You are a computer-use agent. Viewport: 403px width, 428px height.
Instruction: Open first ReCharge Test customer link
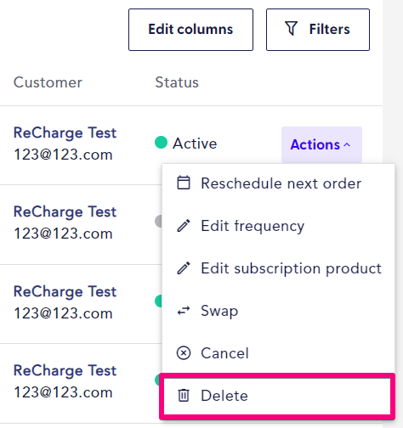tap(65, 132)
